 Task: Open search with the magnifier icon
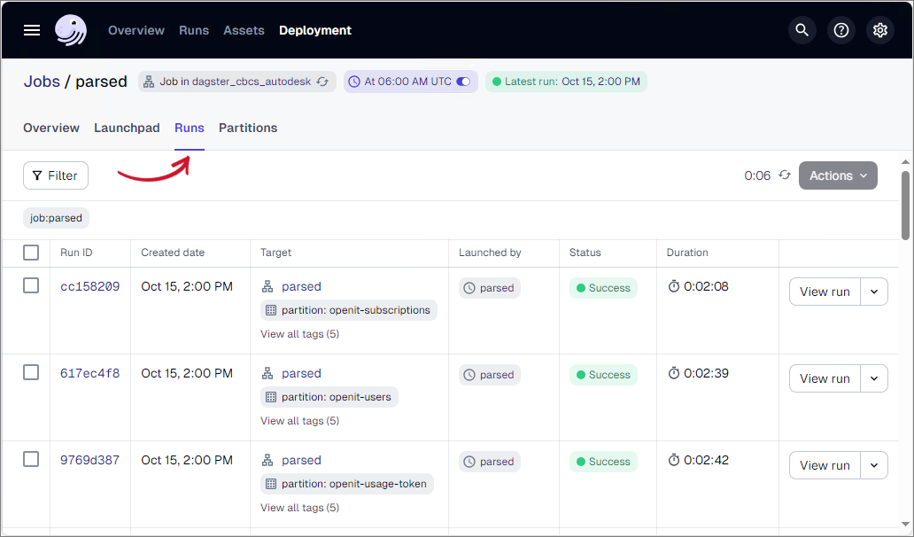(x=802, y=30)
